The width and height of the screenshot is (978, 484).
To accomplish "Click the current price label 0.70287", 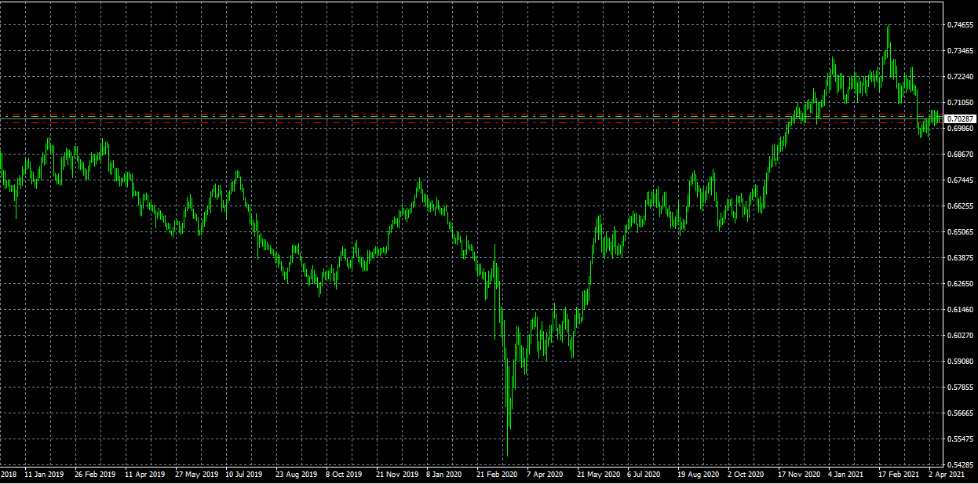I will coord(960,118).
